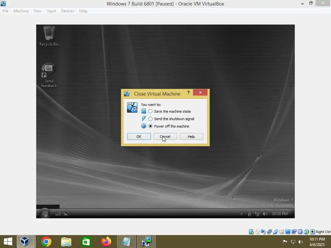Click the Windows 7 64-bit VM icon
Screen dimensions: 331x248
[x=132, y=107]
